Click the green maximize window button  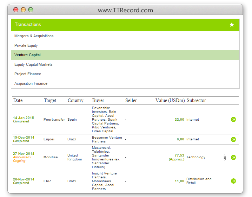coord(31,9)
